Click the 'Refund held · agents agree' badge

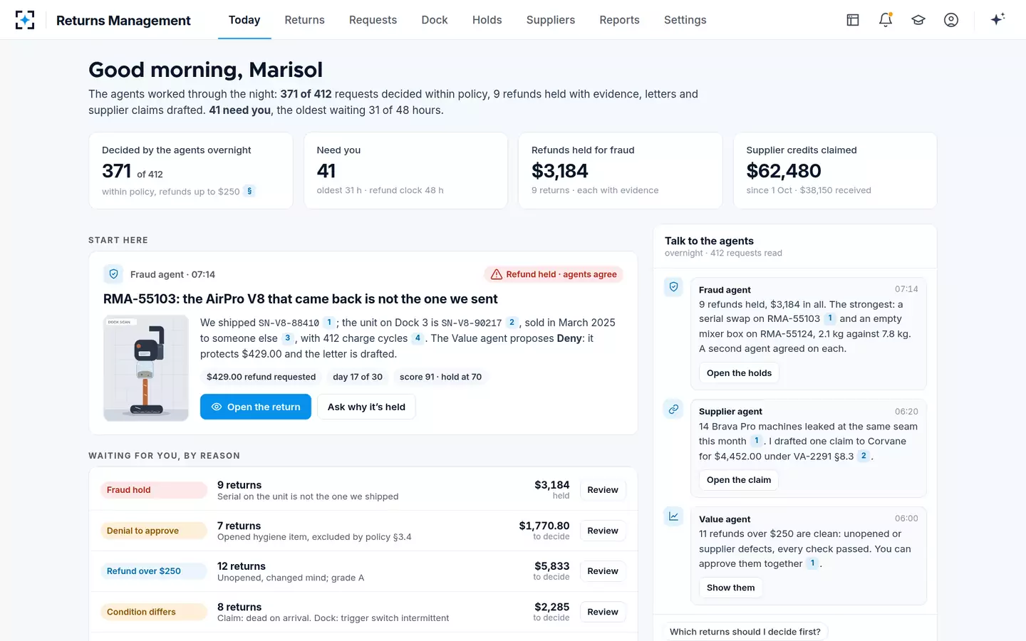click(x=554, y=274)
